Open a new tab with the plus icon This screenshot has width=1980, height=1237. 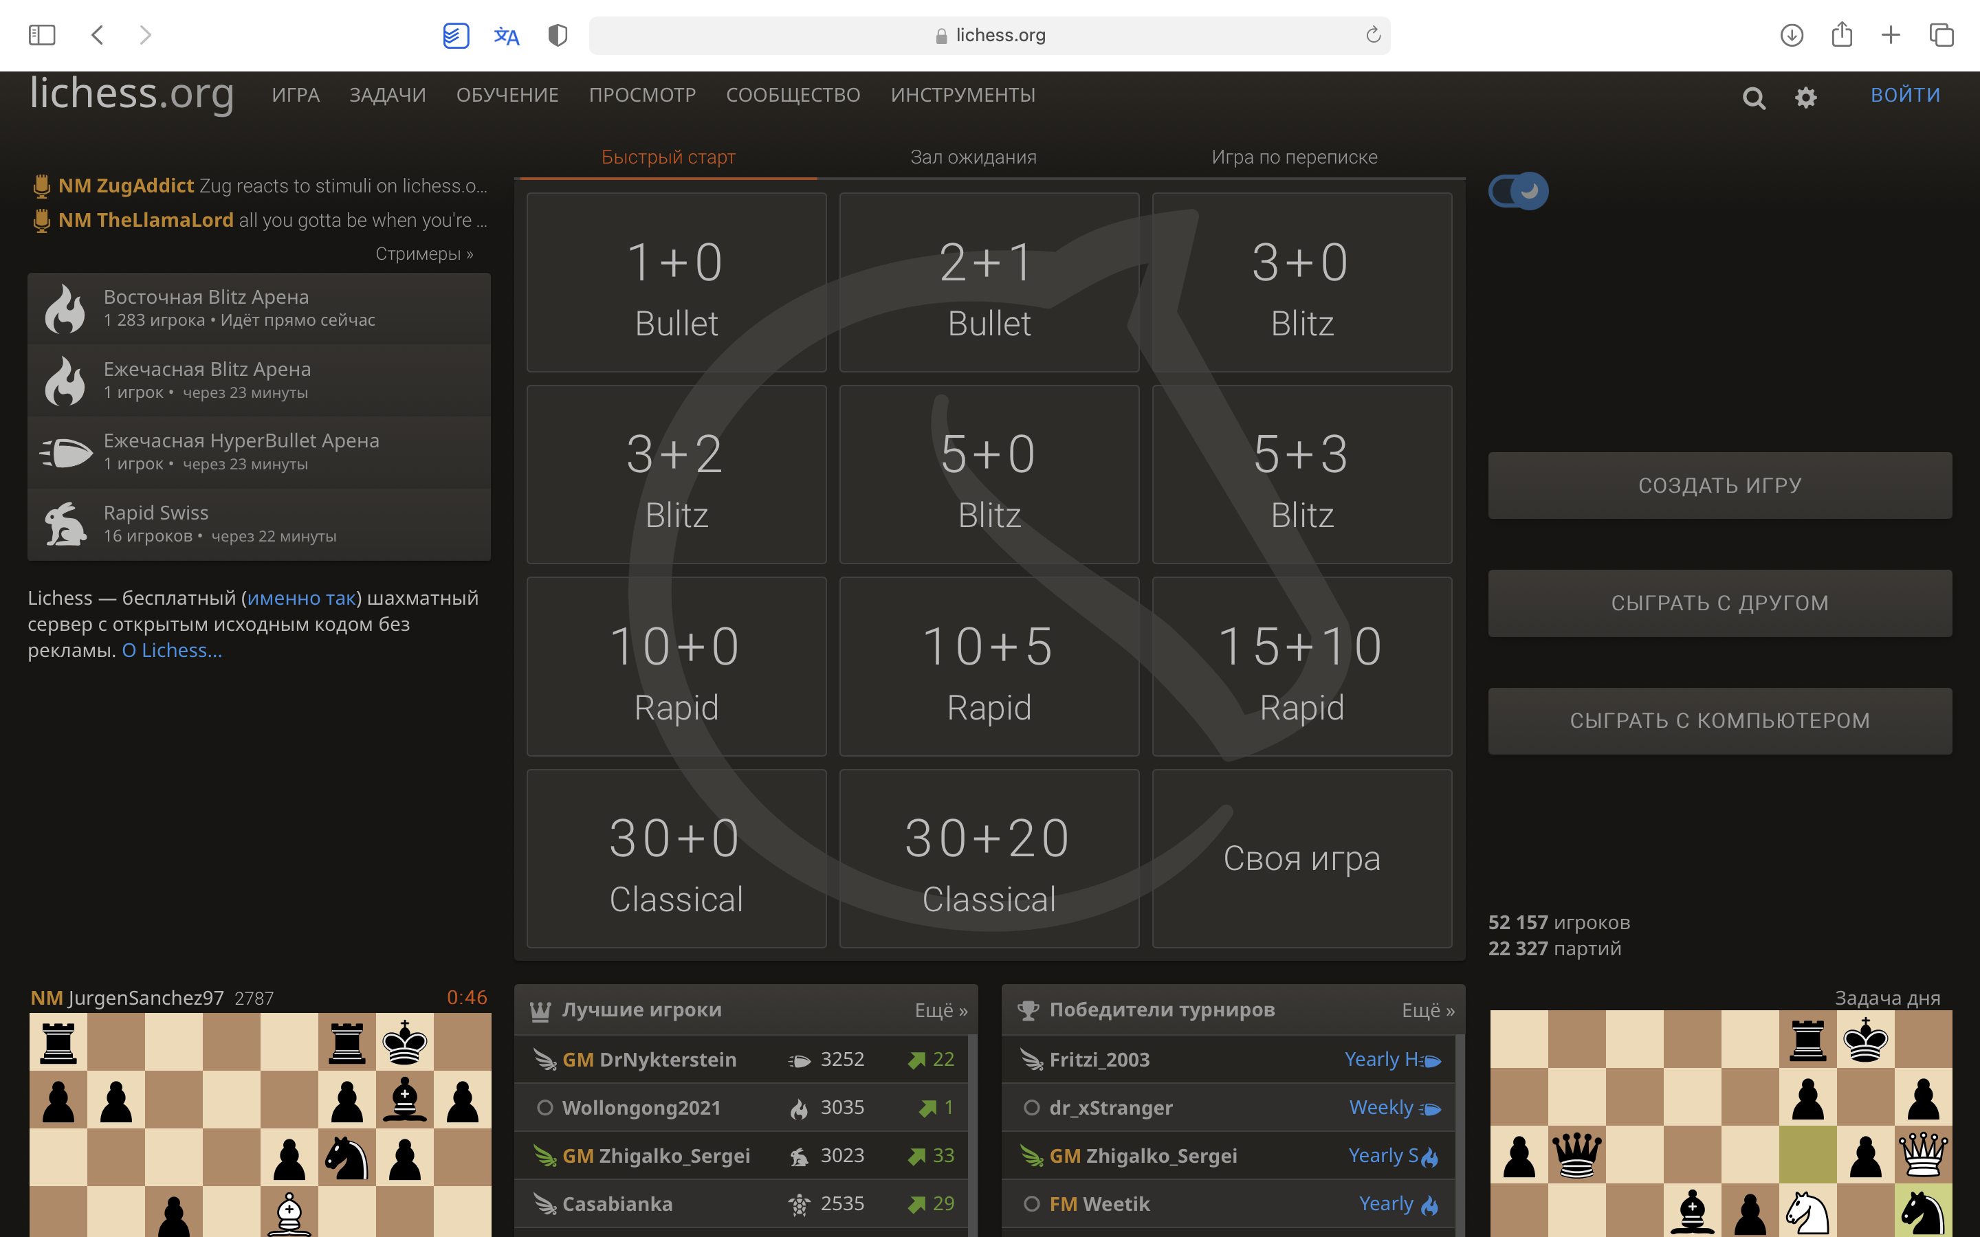pos(1891,35)
